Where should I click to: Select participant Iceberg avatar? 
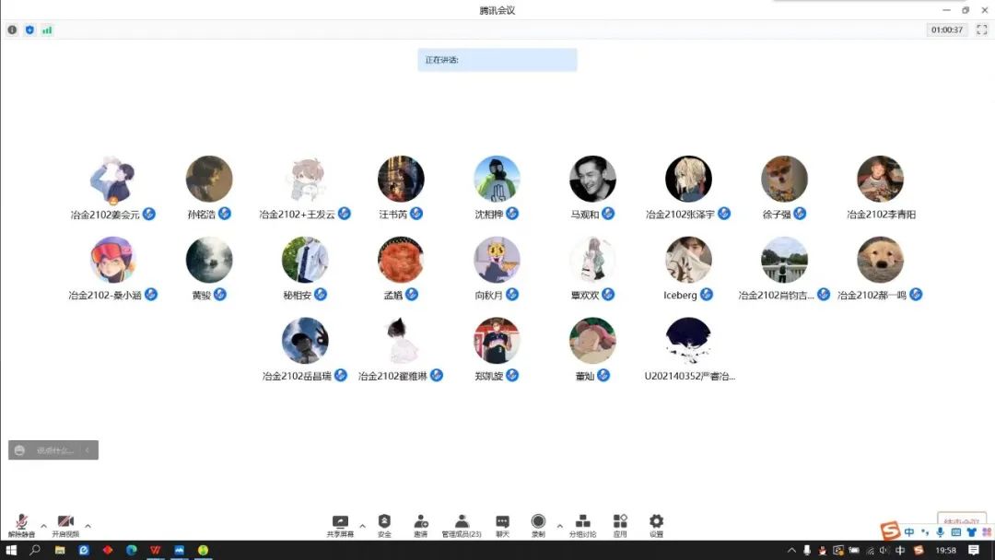point(688,260)
